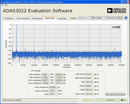Open the Summary tab
Screen dimensions: 130x104
tap(62, 18)
